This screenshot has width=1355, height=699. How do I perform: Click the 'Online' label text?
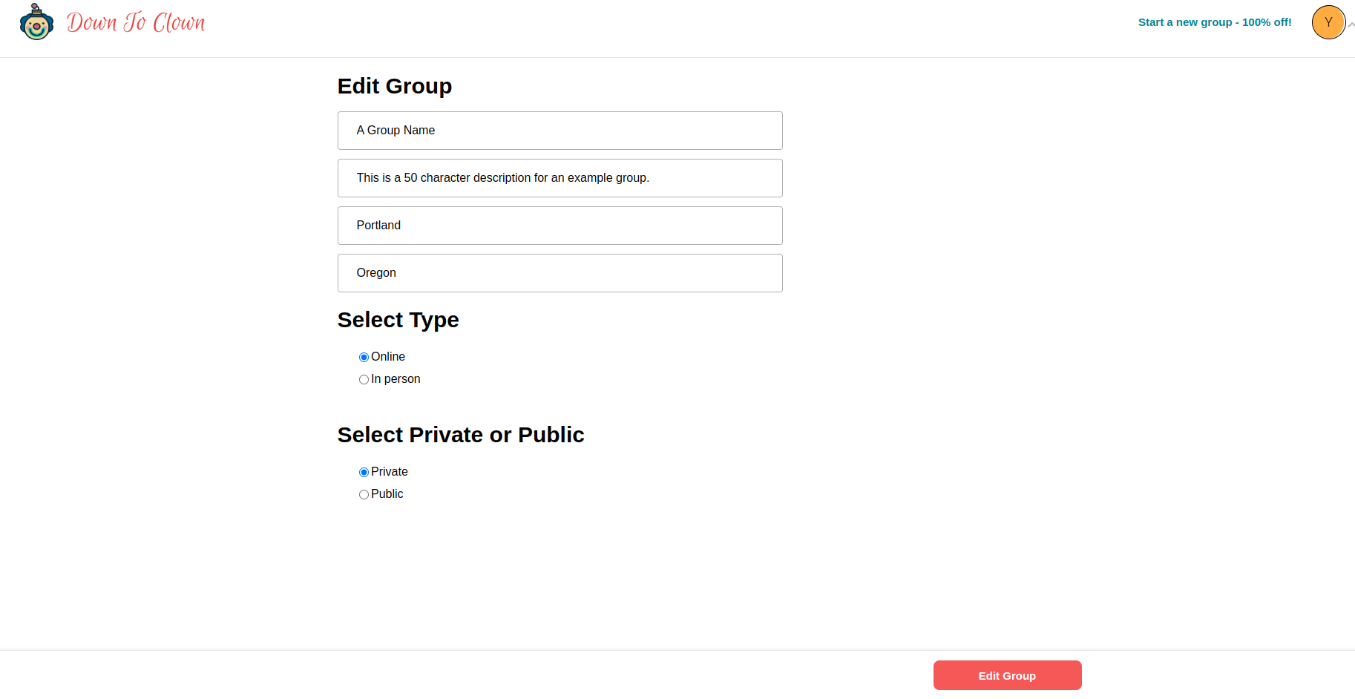pos(388,357)
